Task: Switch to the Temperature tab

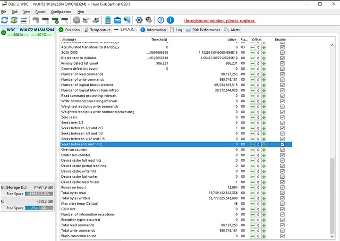Action: (x=98, y=30)
